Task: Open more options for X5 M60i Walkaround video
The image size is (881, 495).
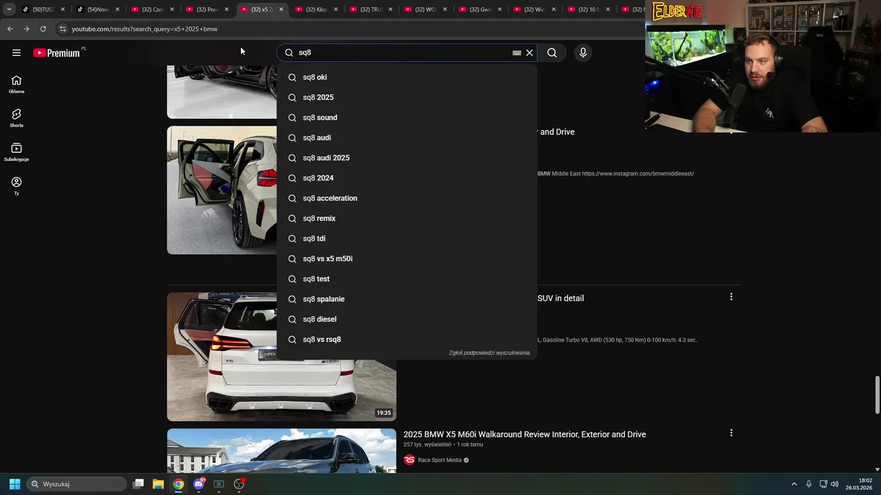Action: pyautogui.click(x=731, y=433)
